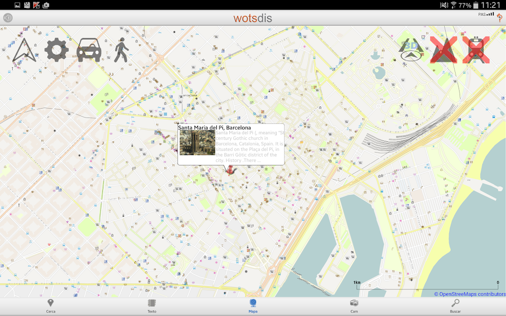This screenshot has height=316, width=506.
Task: Open the help question mark icon
Action: [500, 18]
